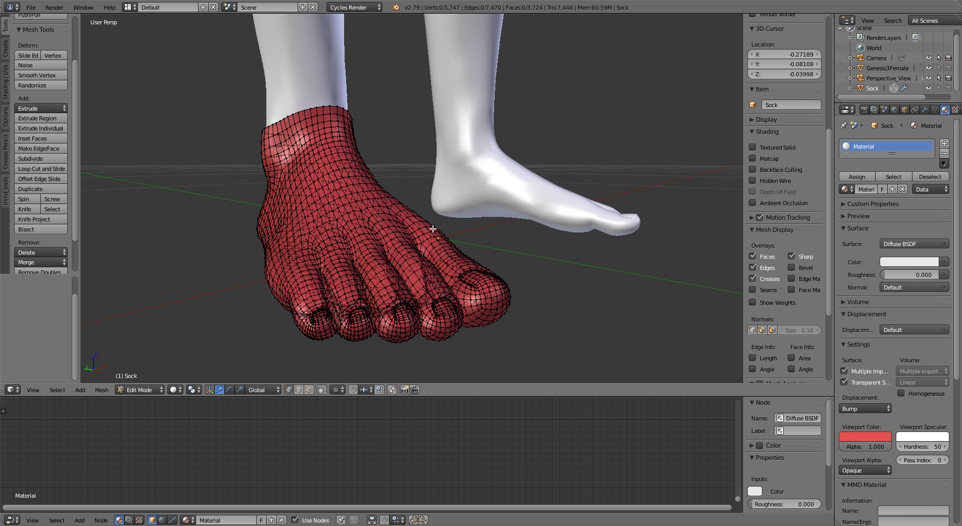This screenshot has height=526, width=962.
Task: Enable Show Weights checkbox
Action: (752, 302)
